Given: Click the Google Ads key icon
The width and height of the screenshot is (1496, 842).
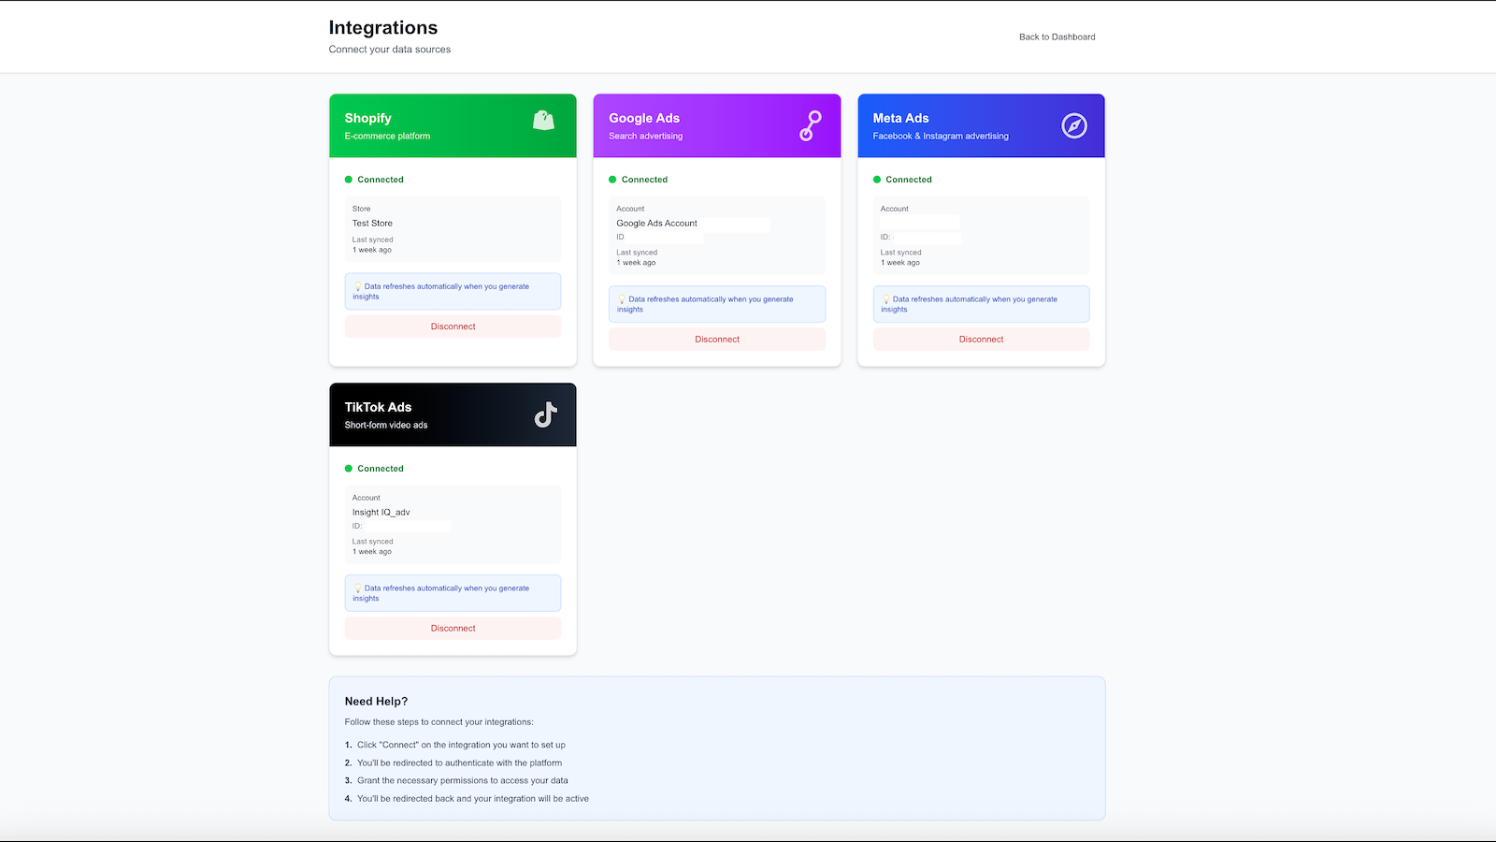Looking at the screenshot, I should pyautogui.click(x=808, y=125).
